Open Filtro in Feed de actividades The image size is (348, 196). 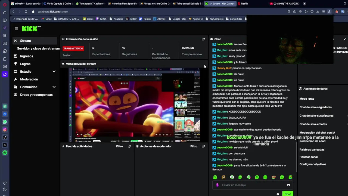point(120,146)
